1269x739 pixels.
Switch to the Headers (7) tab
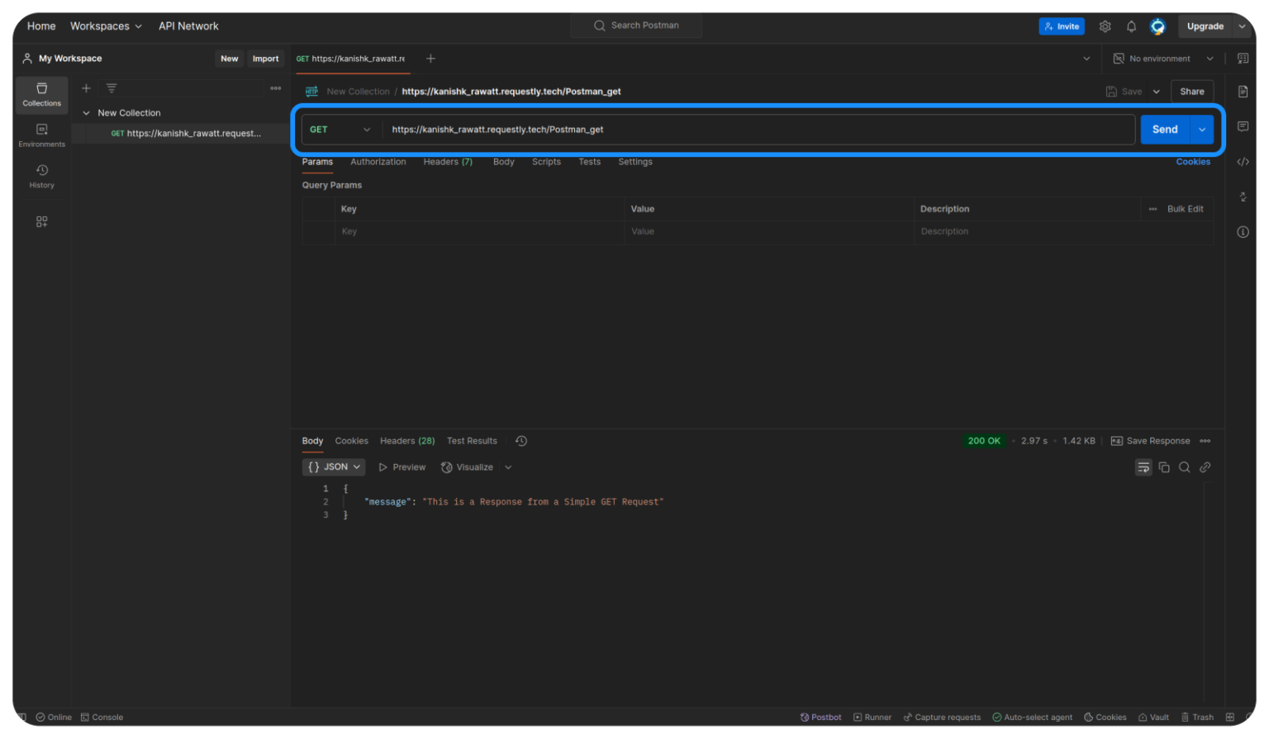448,162
